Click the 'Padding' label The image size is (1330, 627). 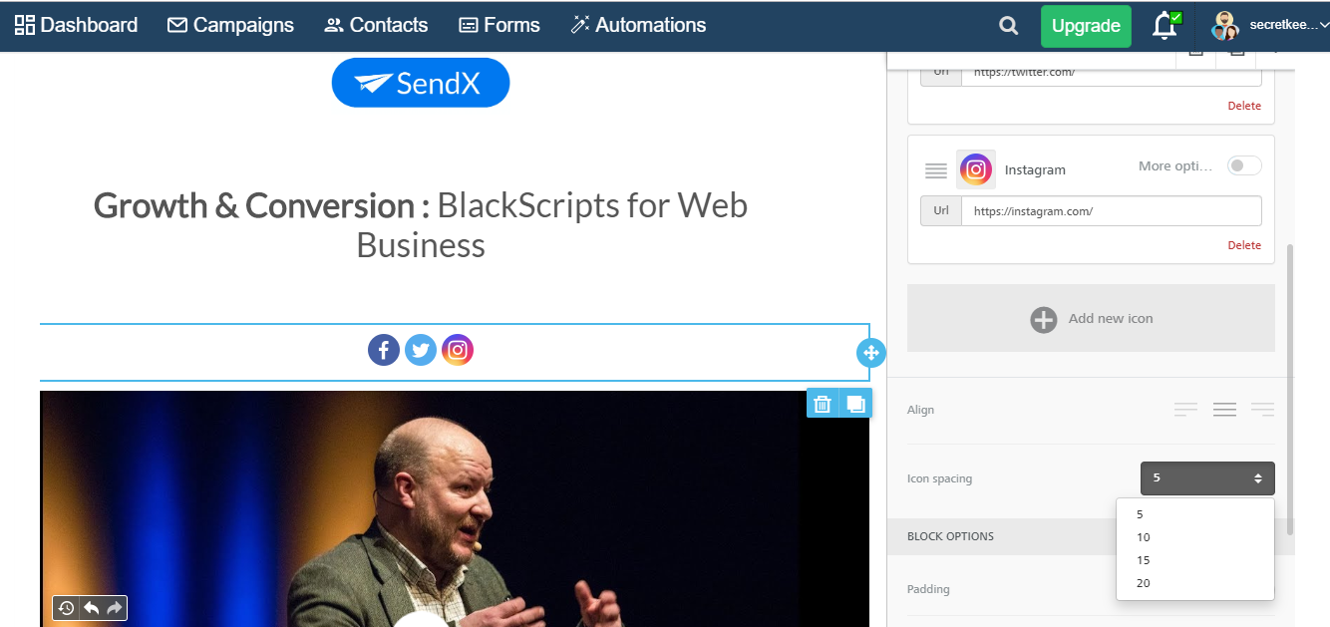click(x=928, y=589)
